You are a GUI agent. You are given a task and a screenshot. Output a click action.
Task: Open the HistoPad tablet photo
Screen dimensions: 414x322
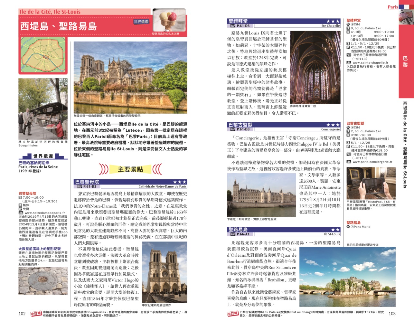(x=371, y=183)
